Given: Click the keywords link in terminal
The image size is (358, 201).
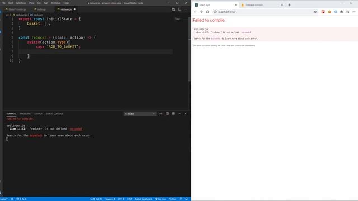Looking at the screenshot, I should (36, 135).
